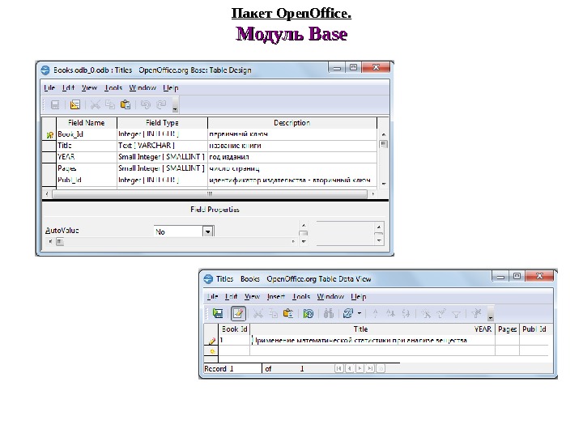The image size is (583, 437).
Task: Click Sort icon in Data View toolbar
Action: pos(375,313)
